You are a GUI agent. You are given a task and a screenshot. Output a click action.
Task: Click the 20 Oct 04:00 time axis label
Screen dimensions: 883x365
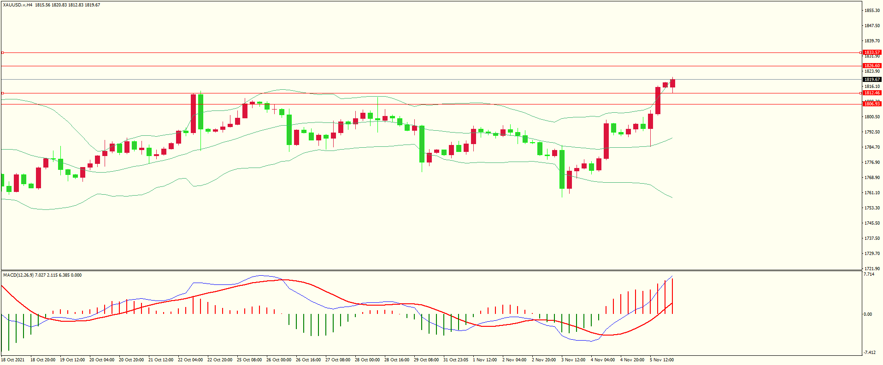pyautogui.click(x=102, y=360)
